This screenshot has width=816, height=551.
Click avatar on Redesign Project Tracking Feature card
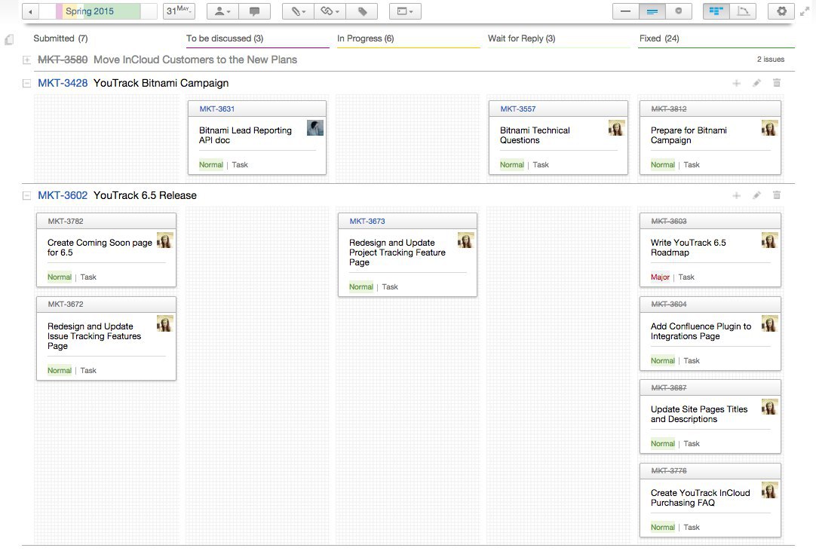pos(466,240)
